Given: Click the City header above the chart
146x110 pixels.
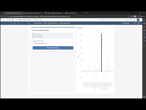Looking at the screenshot, I should pos(98,31).
